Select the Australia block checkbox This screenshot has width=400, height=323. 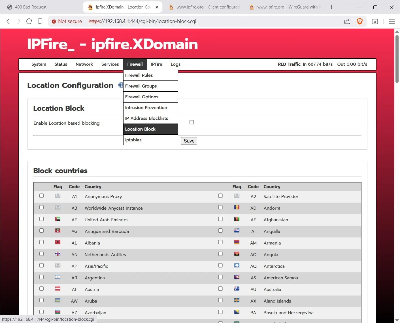[220, 289]
